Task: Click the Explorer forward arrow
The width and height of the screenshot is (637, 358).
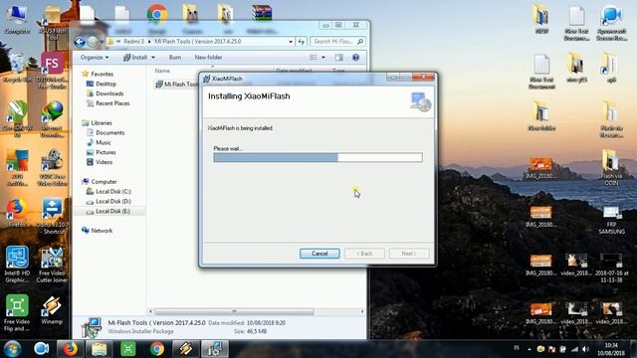Action: [x=93, y=42]
